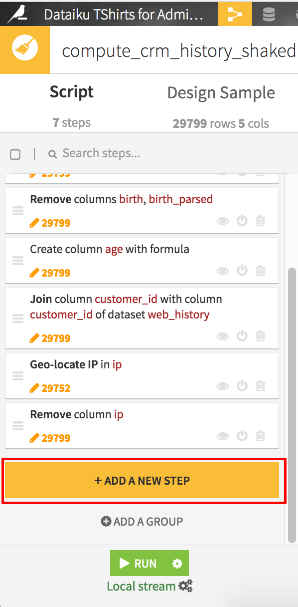Delete the Remove column ip step

[260, 435]
